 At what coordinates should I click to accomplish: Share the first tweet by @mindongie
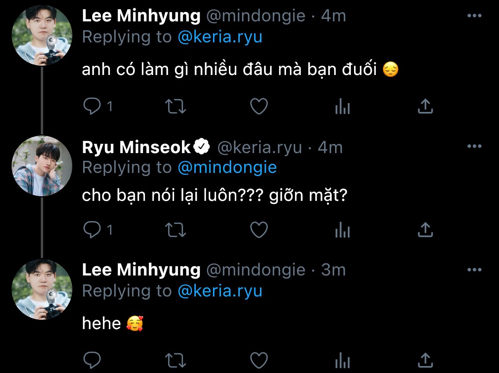(x=425, y=106)
